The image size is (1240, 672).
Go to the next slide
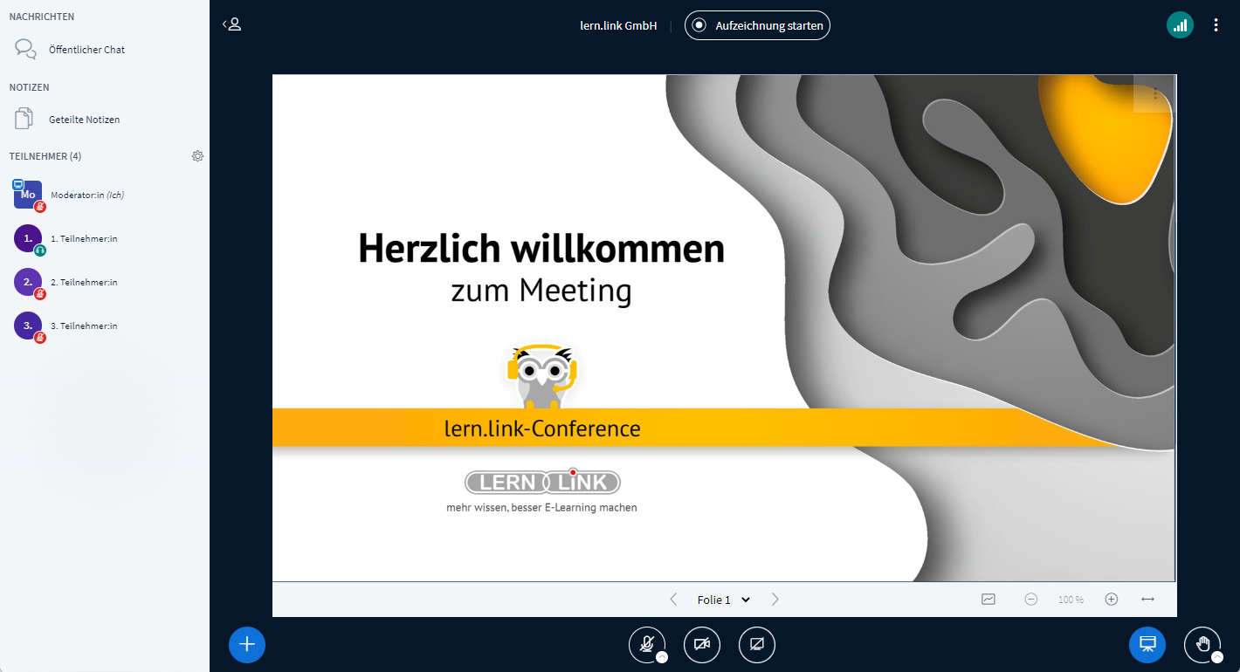(x=775, y=600)
